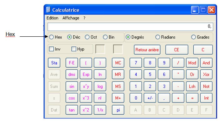Enable the Inv checkbox
Image resolution: width=220 pixels, height=125 pixels.
coord(51,49)
